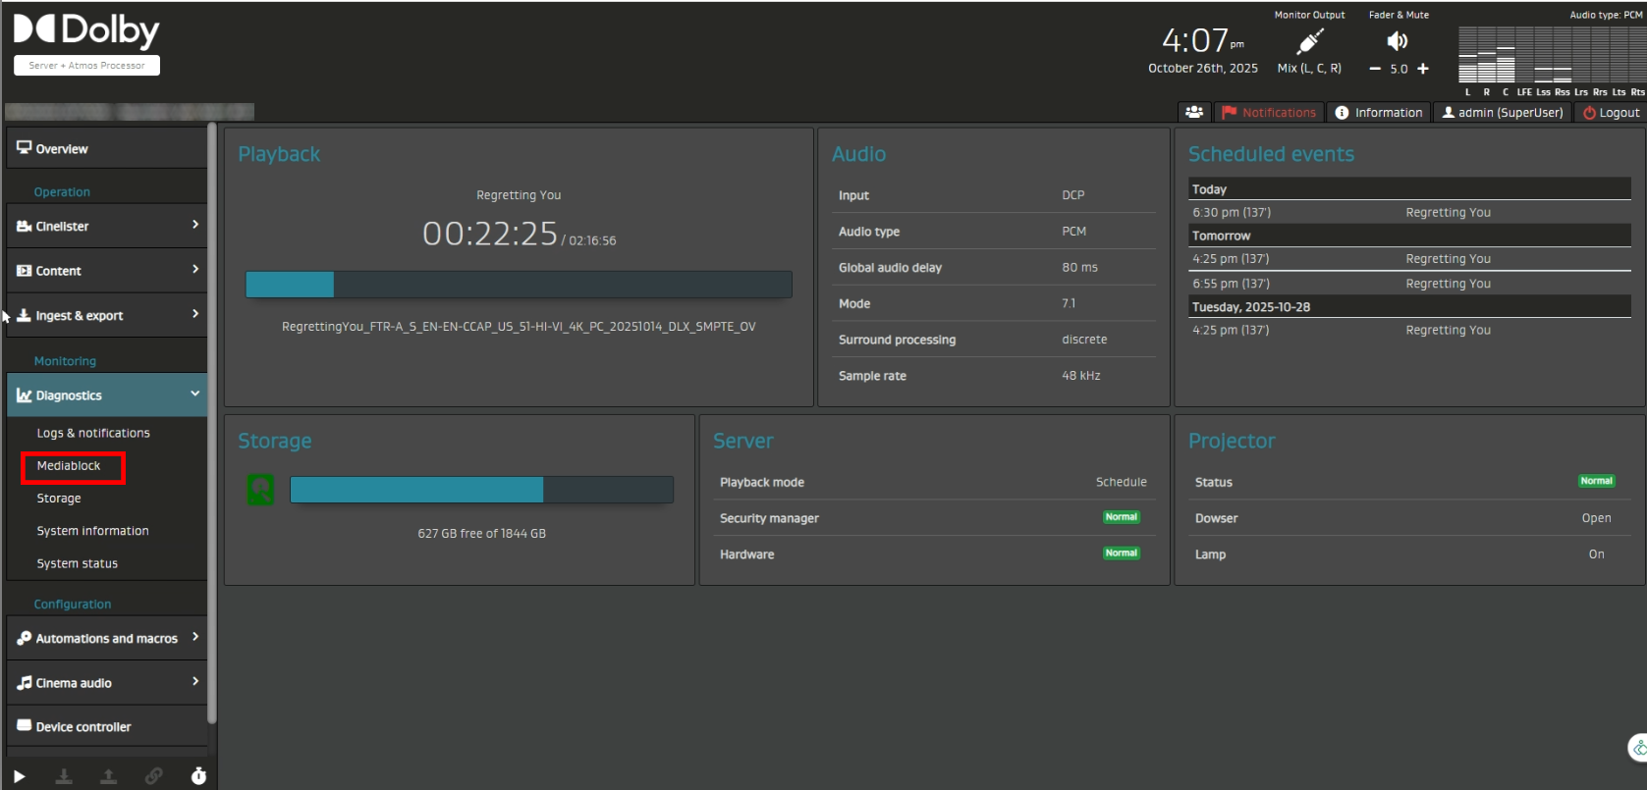Open System status submenu item
This screenshot has width=1647, height=790.
78,563
